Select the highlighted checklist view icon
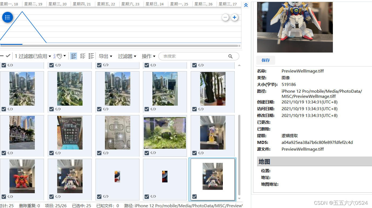 pyautogui.click(x=73, y=56)
